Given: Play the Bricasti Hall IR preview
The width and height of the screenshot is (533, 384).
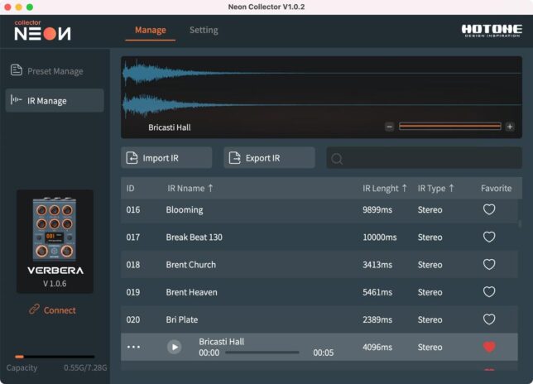Looking at the screenshot, I should coord(175,347).
